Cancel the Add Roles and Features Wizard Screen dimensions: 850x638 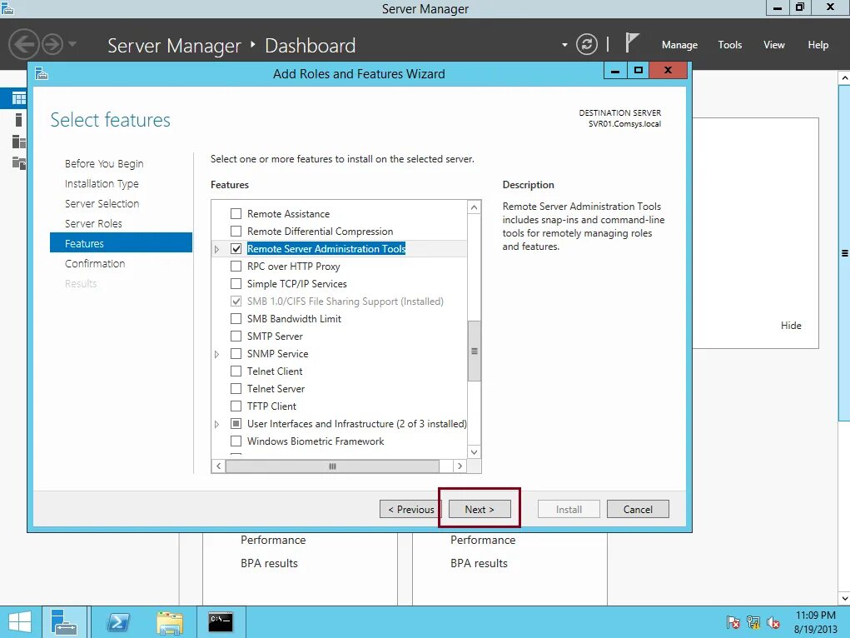(x=638, y=510)
